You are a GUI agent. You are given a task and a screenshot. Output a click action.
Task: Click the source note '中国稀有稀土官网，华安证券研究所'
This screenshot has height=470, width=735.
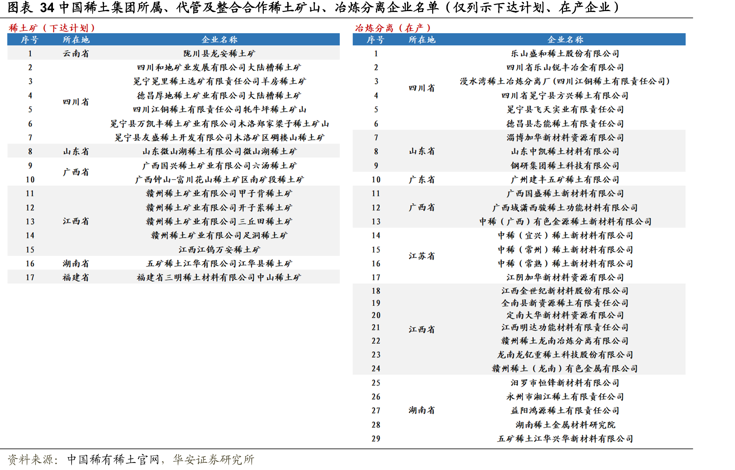point(161,460)
